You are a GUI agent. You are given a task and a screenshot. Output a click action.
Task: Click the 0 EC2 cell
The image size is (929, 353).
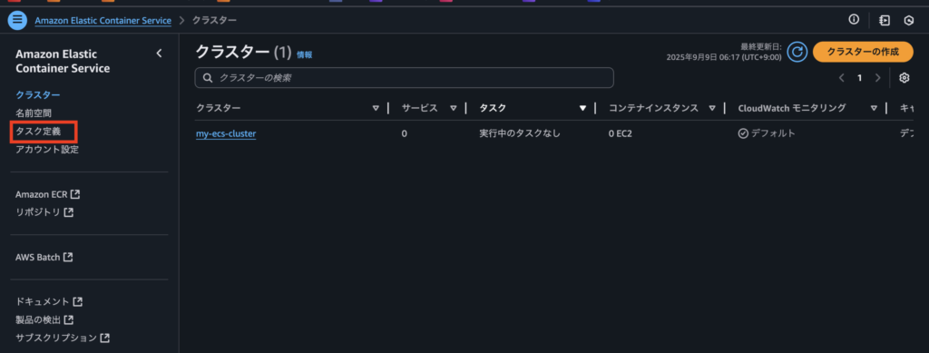(x=621, y=134)
